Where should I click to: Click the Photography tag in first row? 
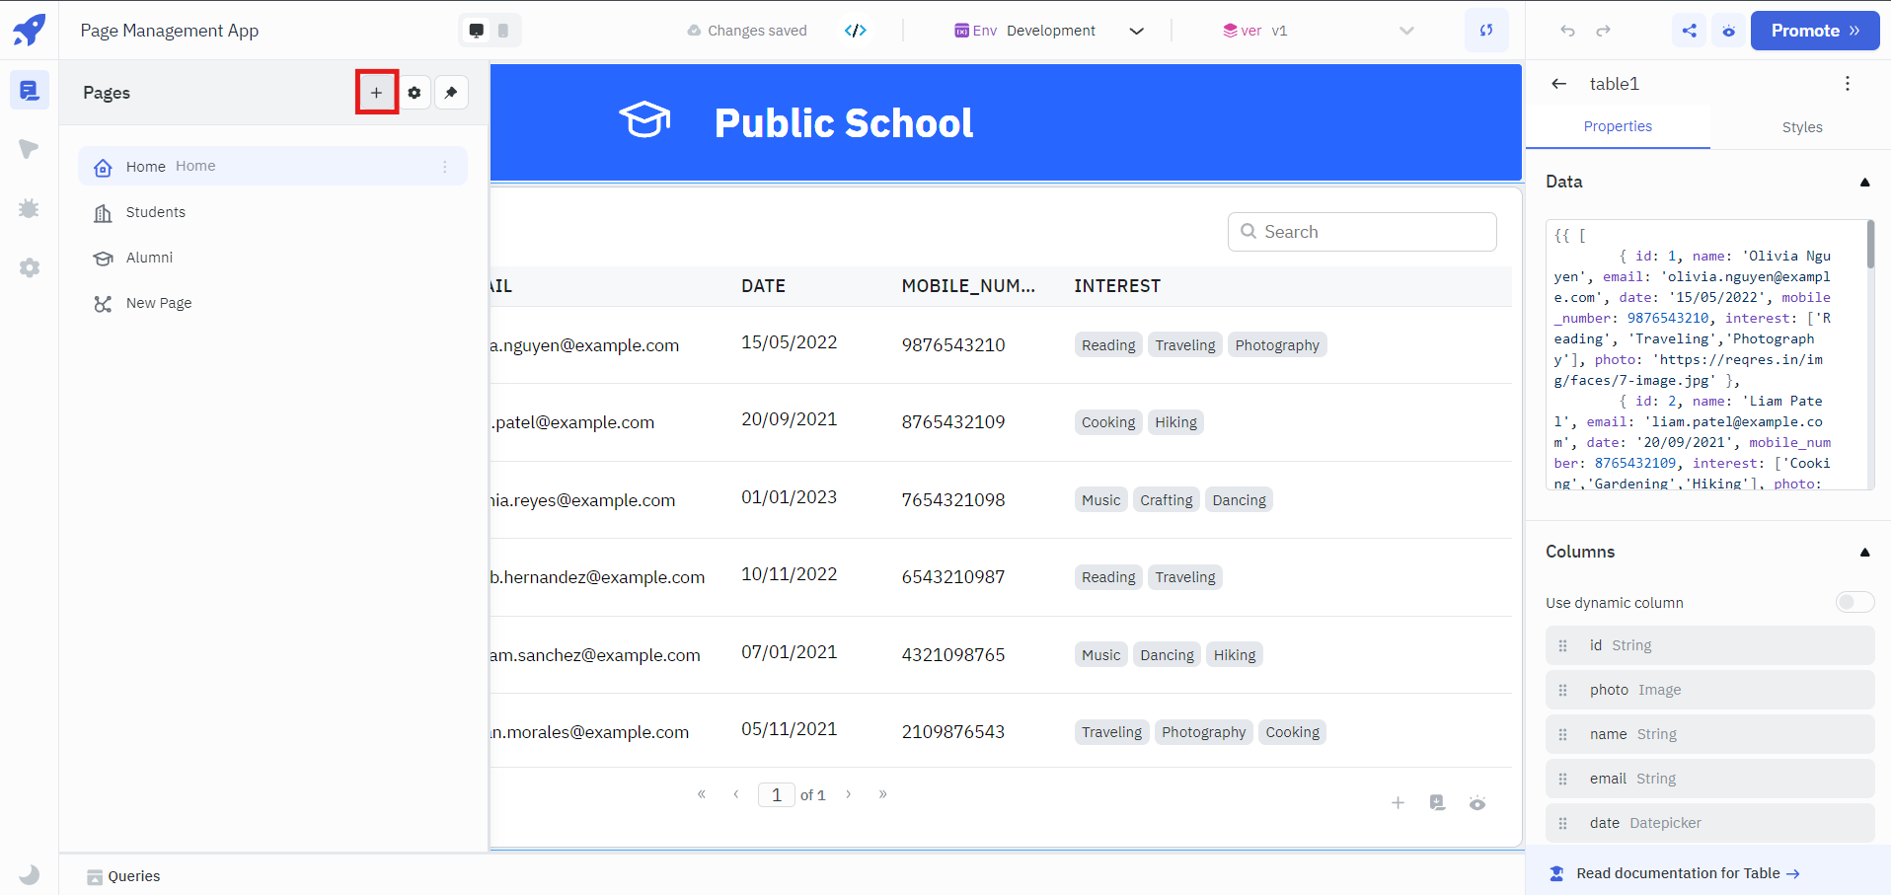1277,345
